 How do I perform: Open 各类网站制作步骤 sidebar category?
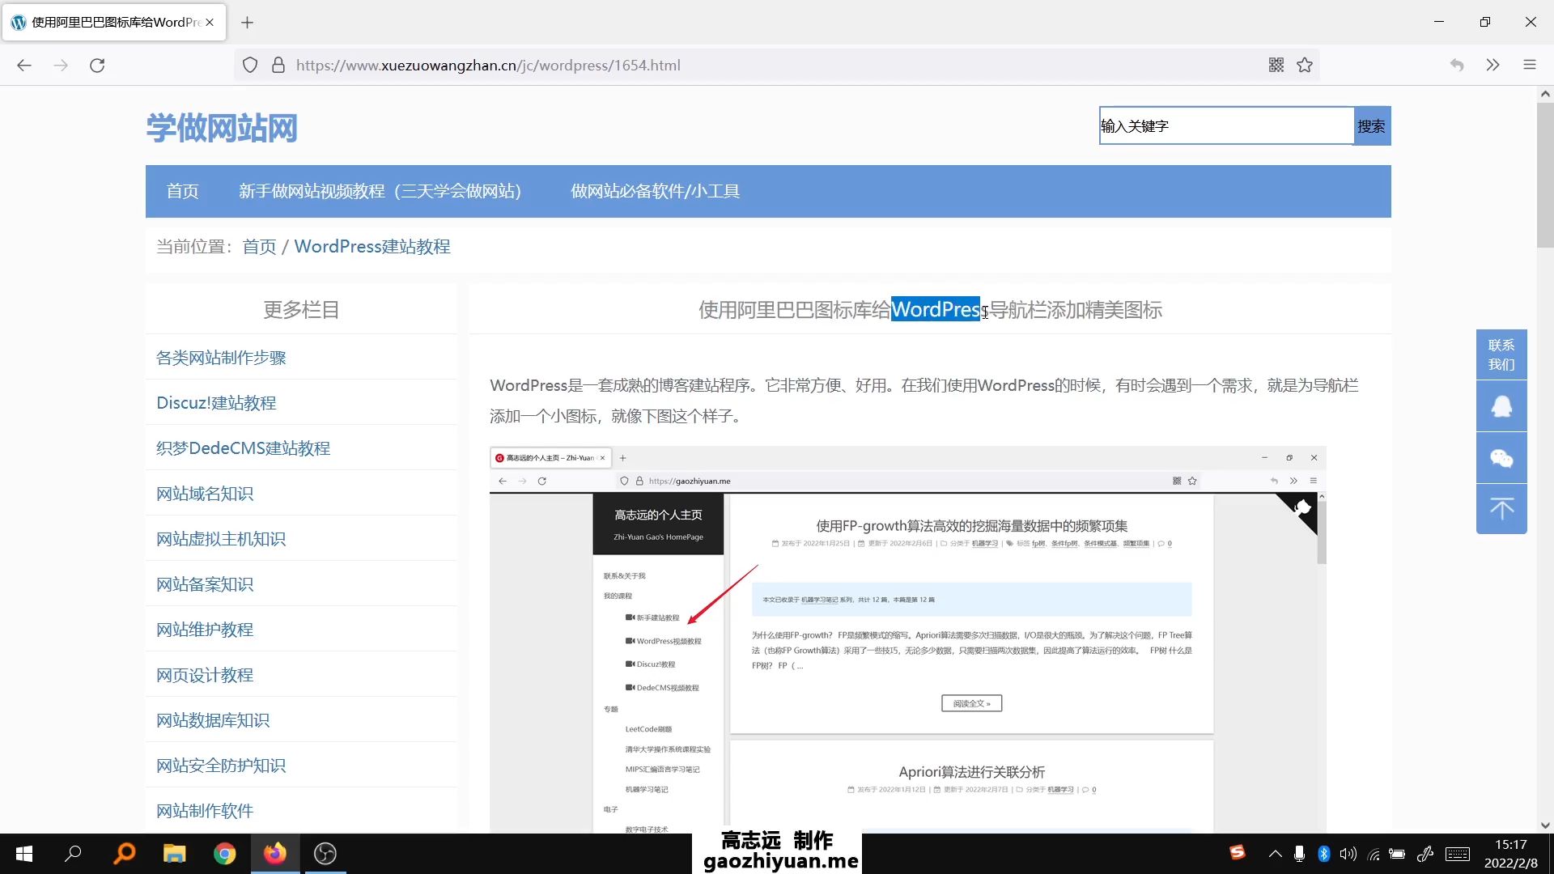pyautogui.click(x=221, y=358)
